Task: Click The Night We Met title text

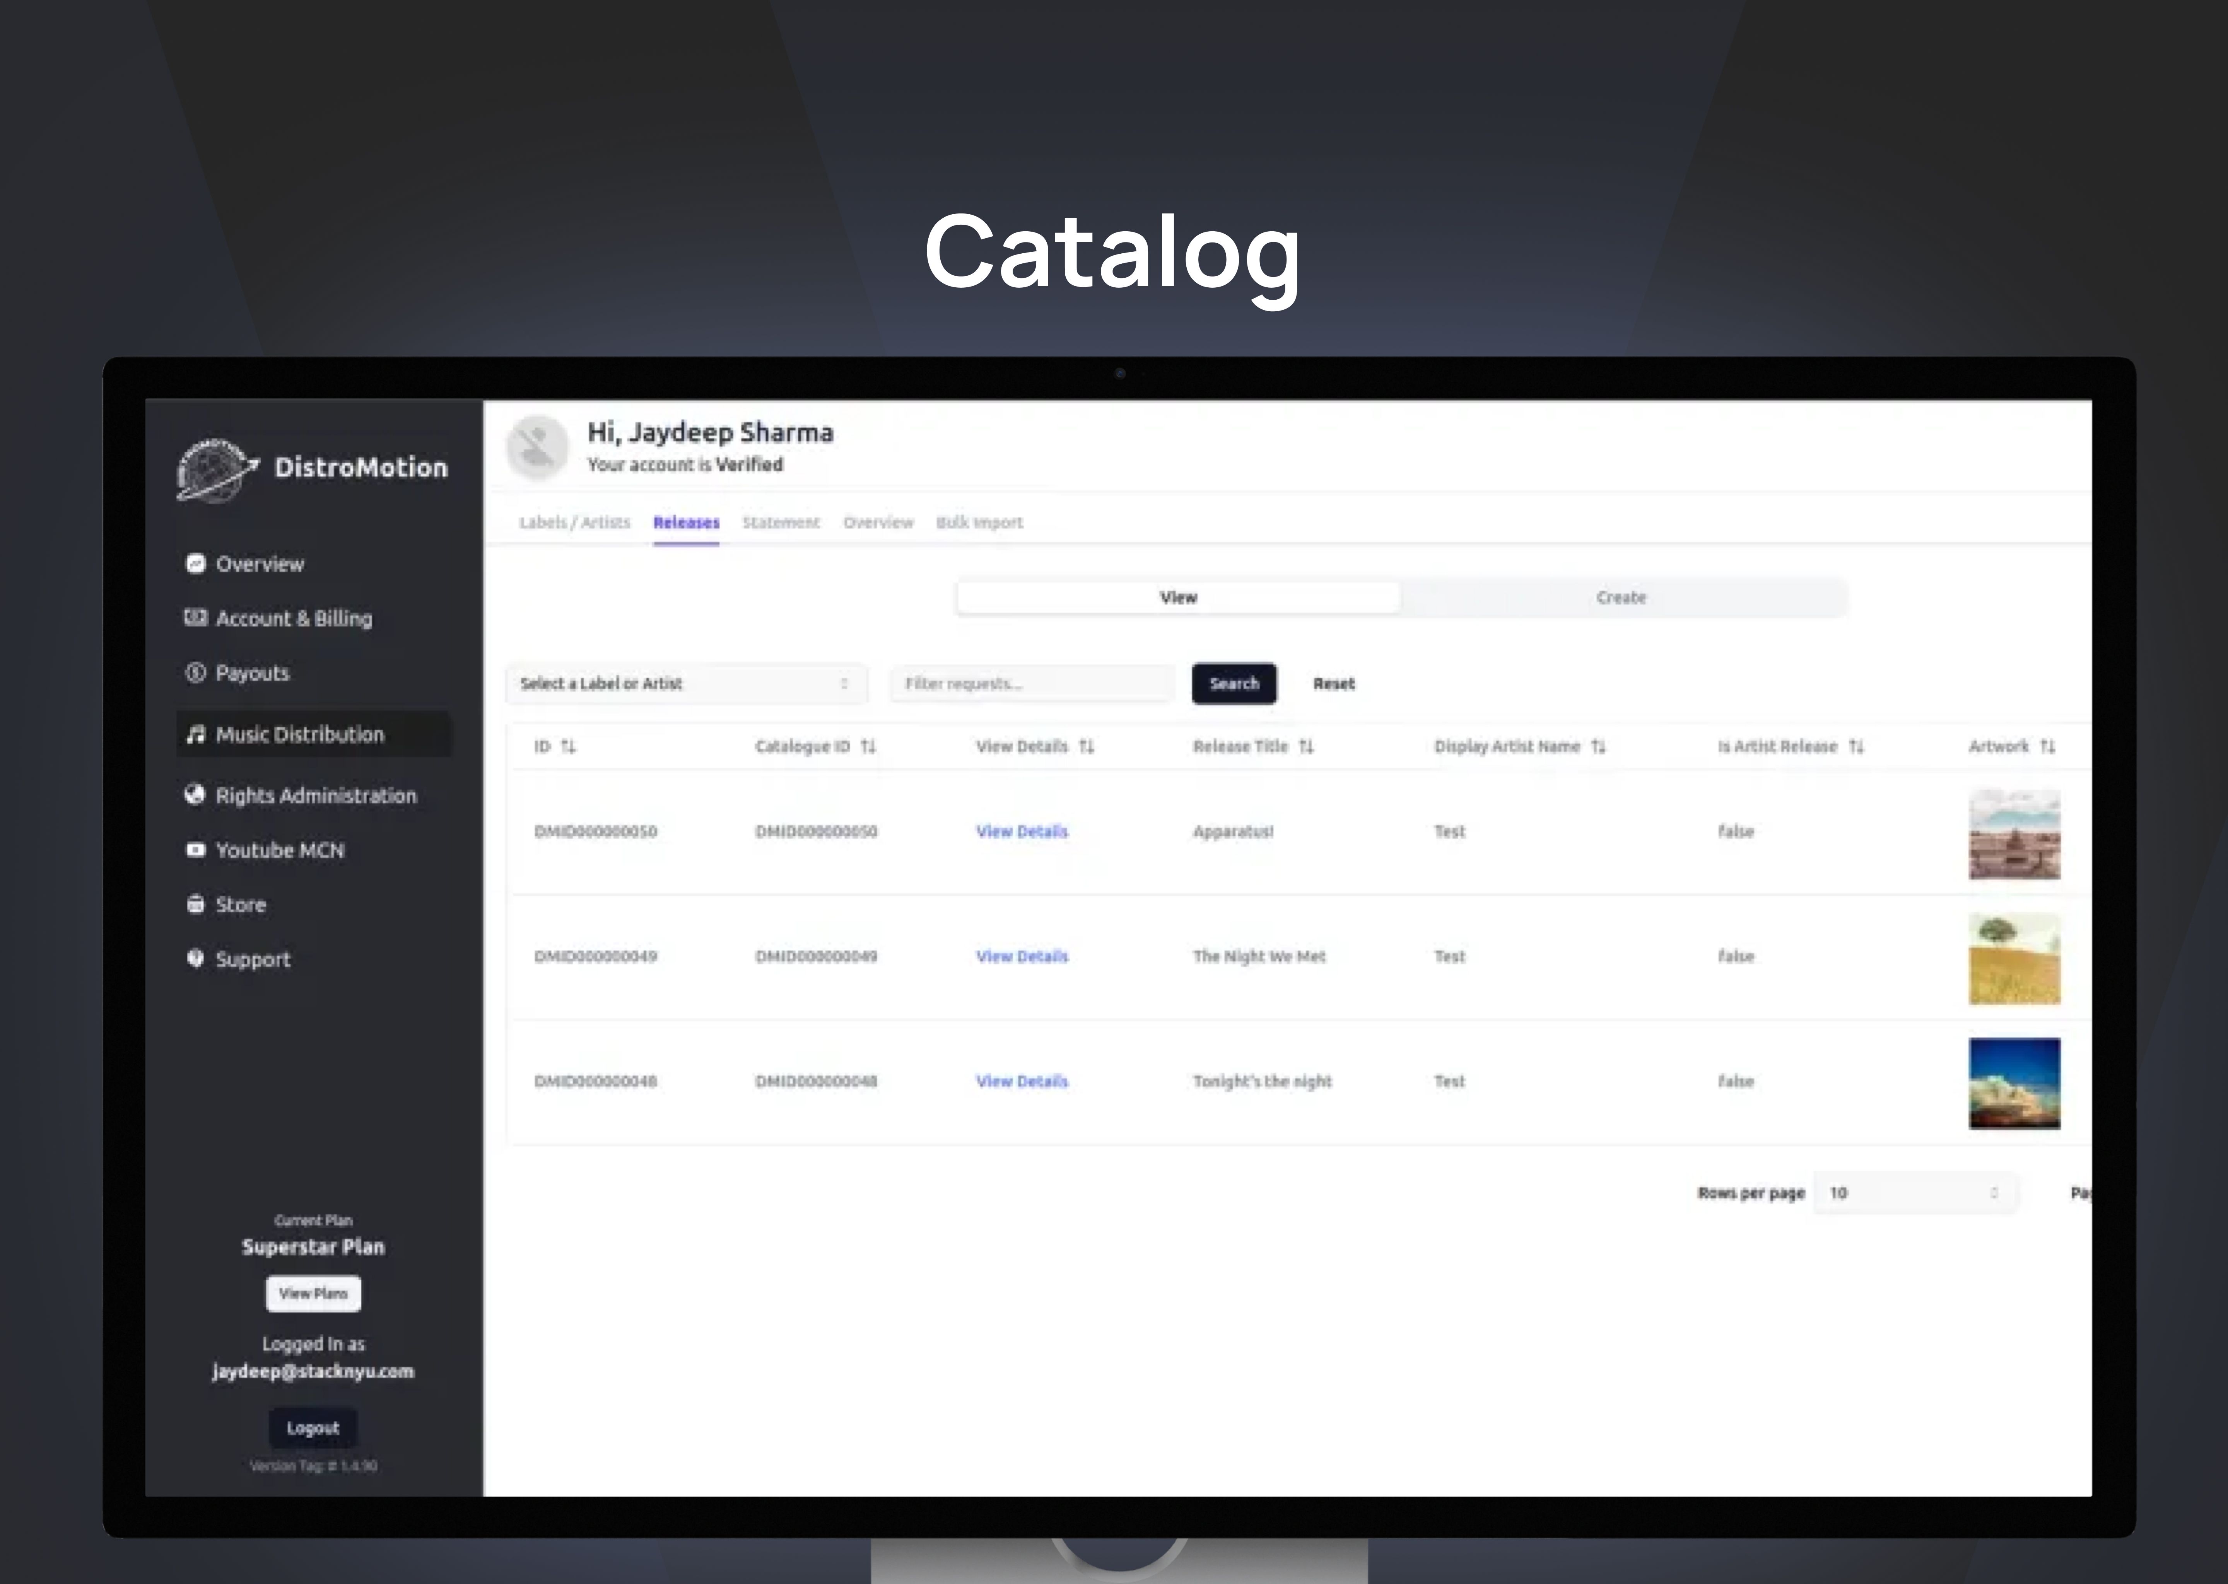Action: point(1259,956)
